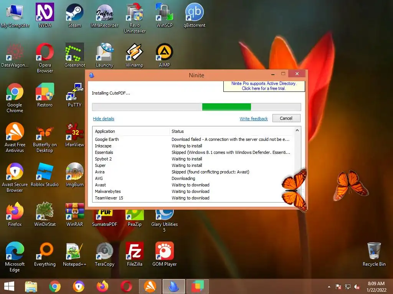
Task: Launch the GOM Player desktop shortcut
Action: tap(164, 255)
